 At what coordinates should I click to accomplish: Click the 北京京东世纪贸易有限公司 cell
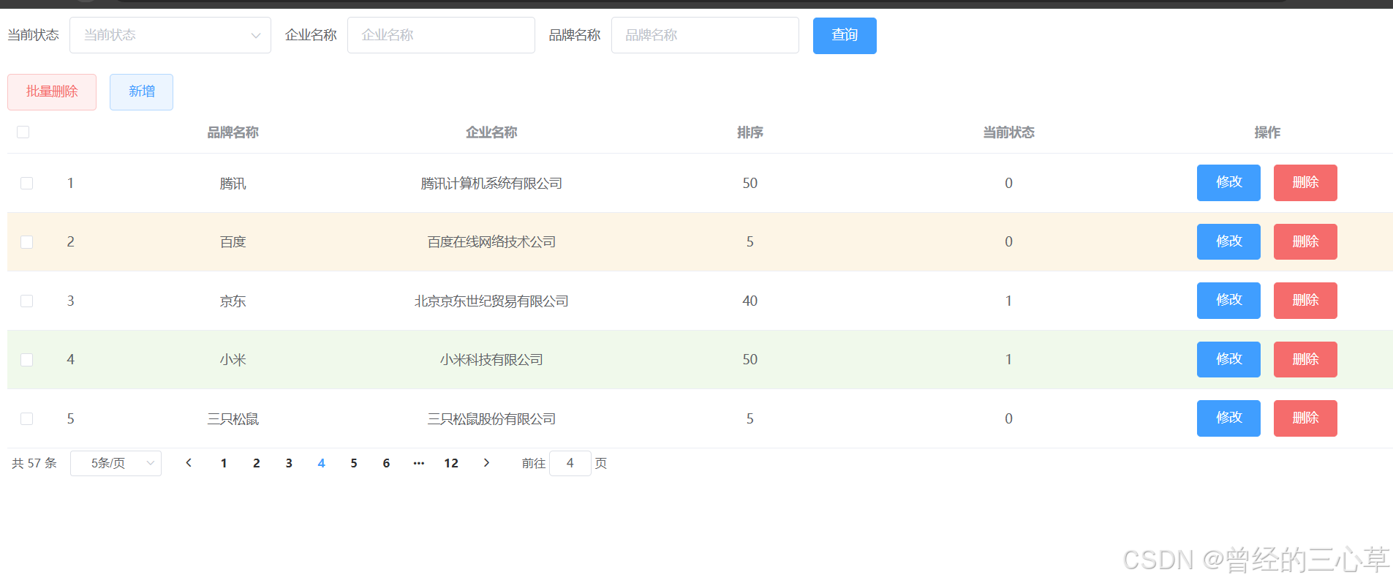click(x=491, y=301)
